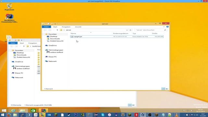
Task: Click File Explorer on the VM taskbar
Action: (23, 110)
